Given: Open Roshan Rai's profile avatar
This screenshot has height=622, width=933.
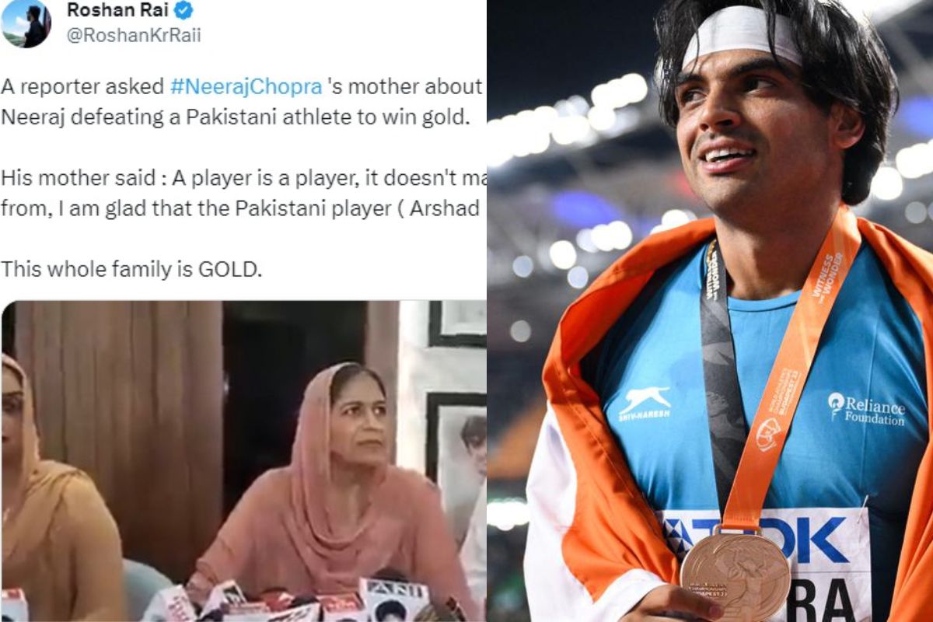Looking at the screenshot, I should [x=26, y=23].
